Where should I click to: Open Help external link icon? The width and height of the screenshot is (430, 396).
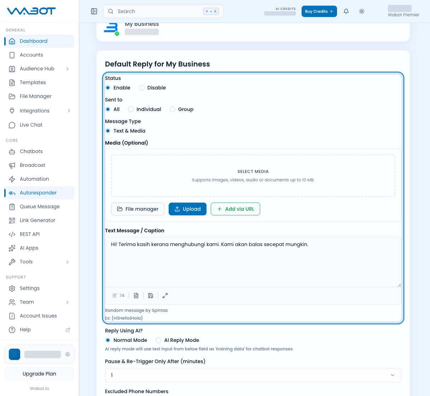tap(68, 330)
